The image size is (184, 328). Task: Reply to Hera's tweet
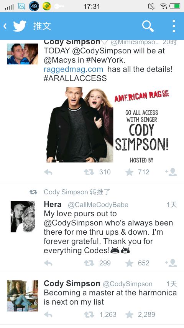tap(48, 263)
